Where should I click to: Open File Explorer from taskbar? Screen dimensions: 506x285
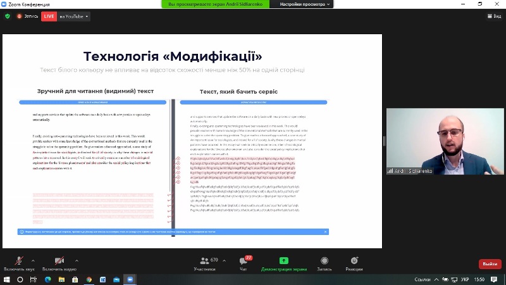[x=61, y=279]
